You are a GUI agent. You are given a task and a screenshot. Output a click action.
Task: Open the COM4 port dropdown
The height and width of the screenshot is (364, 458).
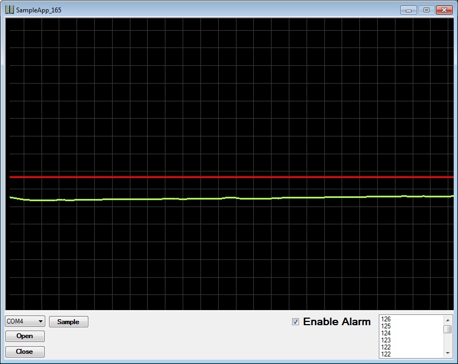coord(25,321)
